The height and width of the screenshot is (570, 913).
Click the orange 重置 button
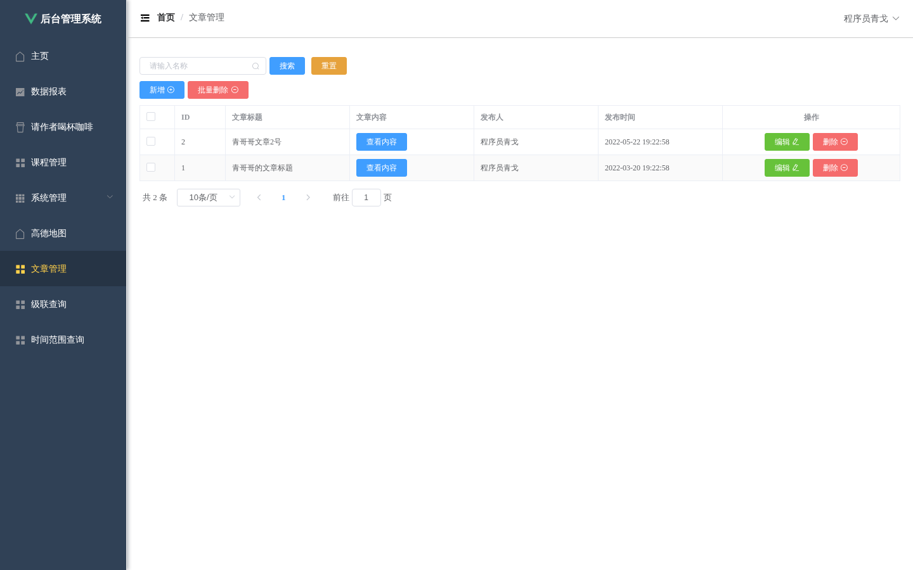tap(329, 66)
